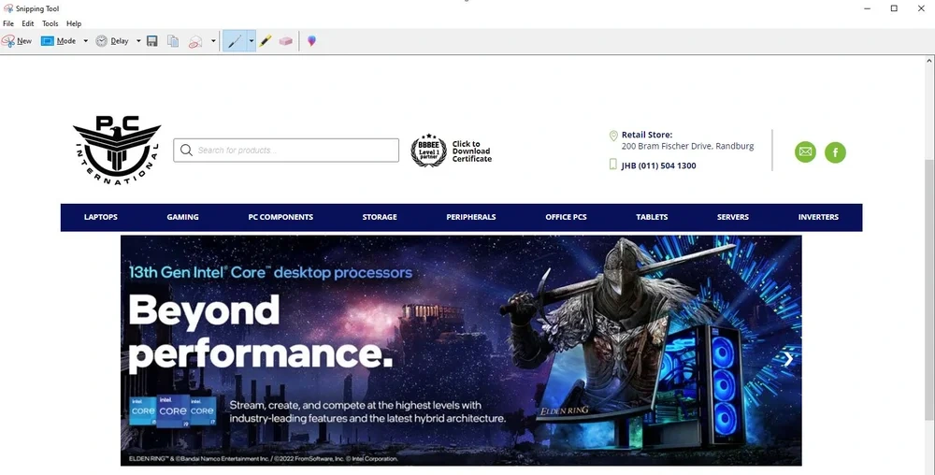Minimize the Snipping Tool window
935x475 pixels.
pyautogui.click(x=867, y=8)
